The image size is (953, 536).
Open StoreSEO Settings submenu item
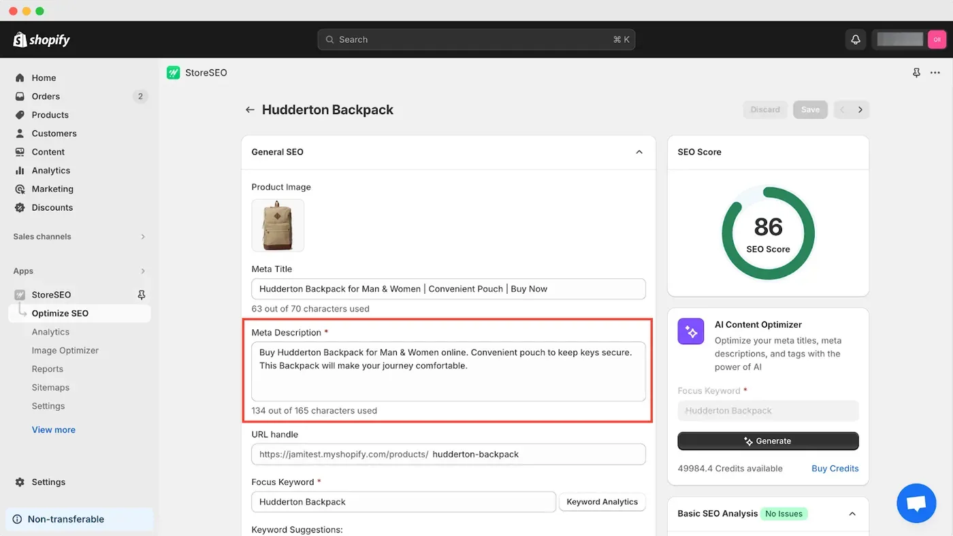coord(48,406)
